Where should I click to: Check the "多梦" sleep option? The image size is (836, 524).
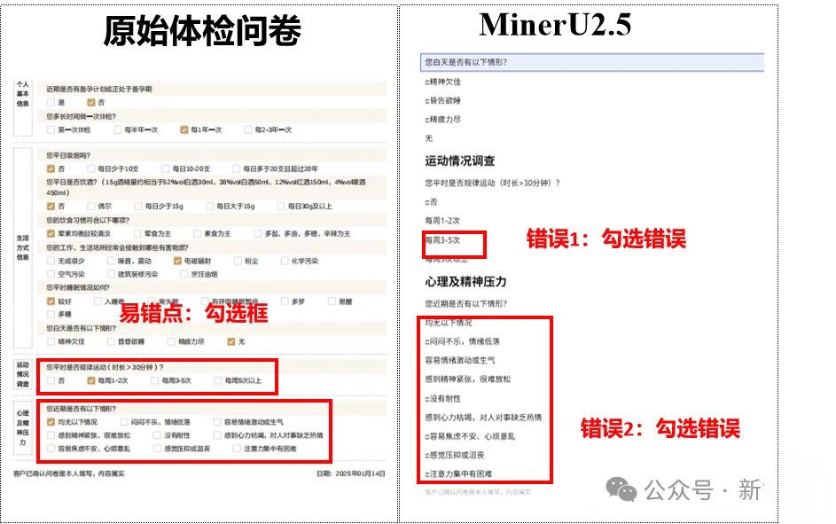coord(285,301)
